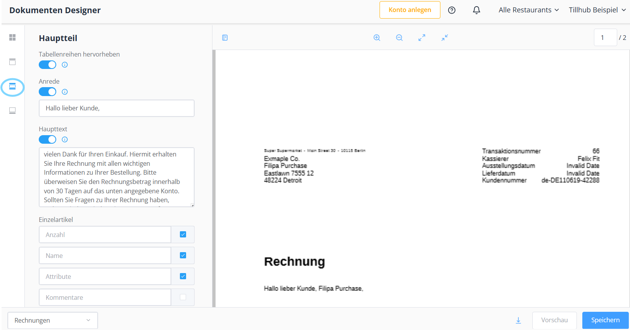630x330 pixels.
Task: Click the Felix Fit cashier value
Action: click(589, 158)
